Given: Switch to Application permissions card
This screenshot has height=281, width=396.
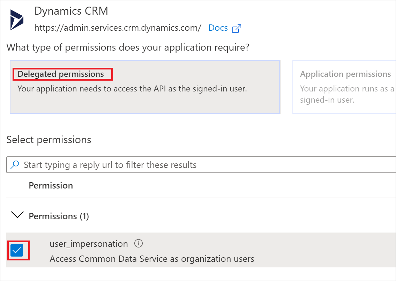Looking at the screenshot, I should [344, 87].
